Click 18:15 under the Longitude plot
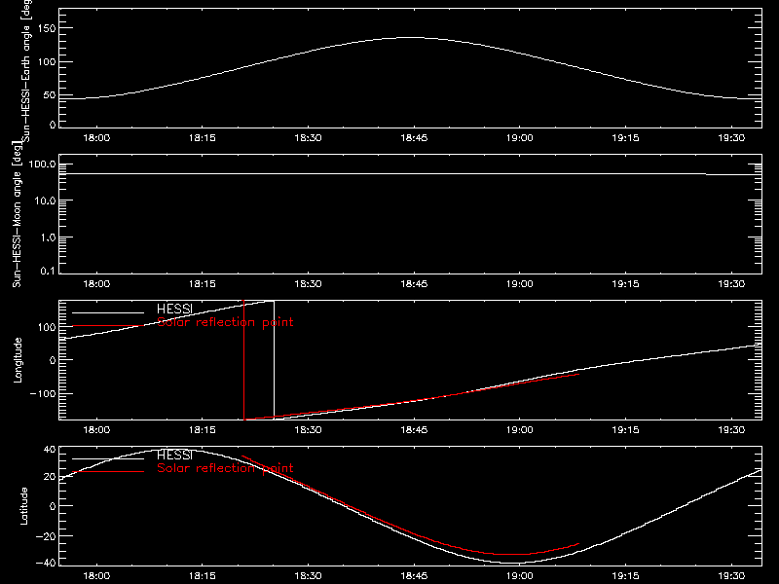The height and width of the screenshot is (584, 779). click(x=203, y=429)
